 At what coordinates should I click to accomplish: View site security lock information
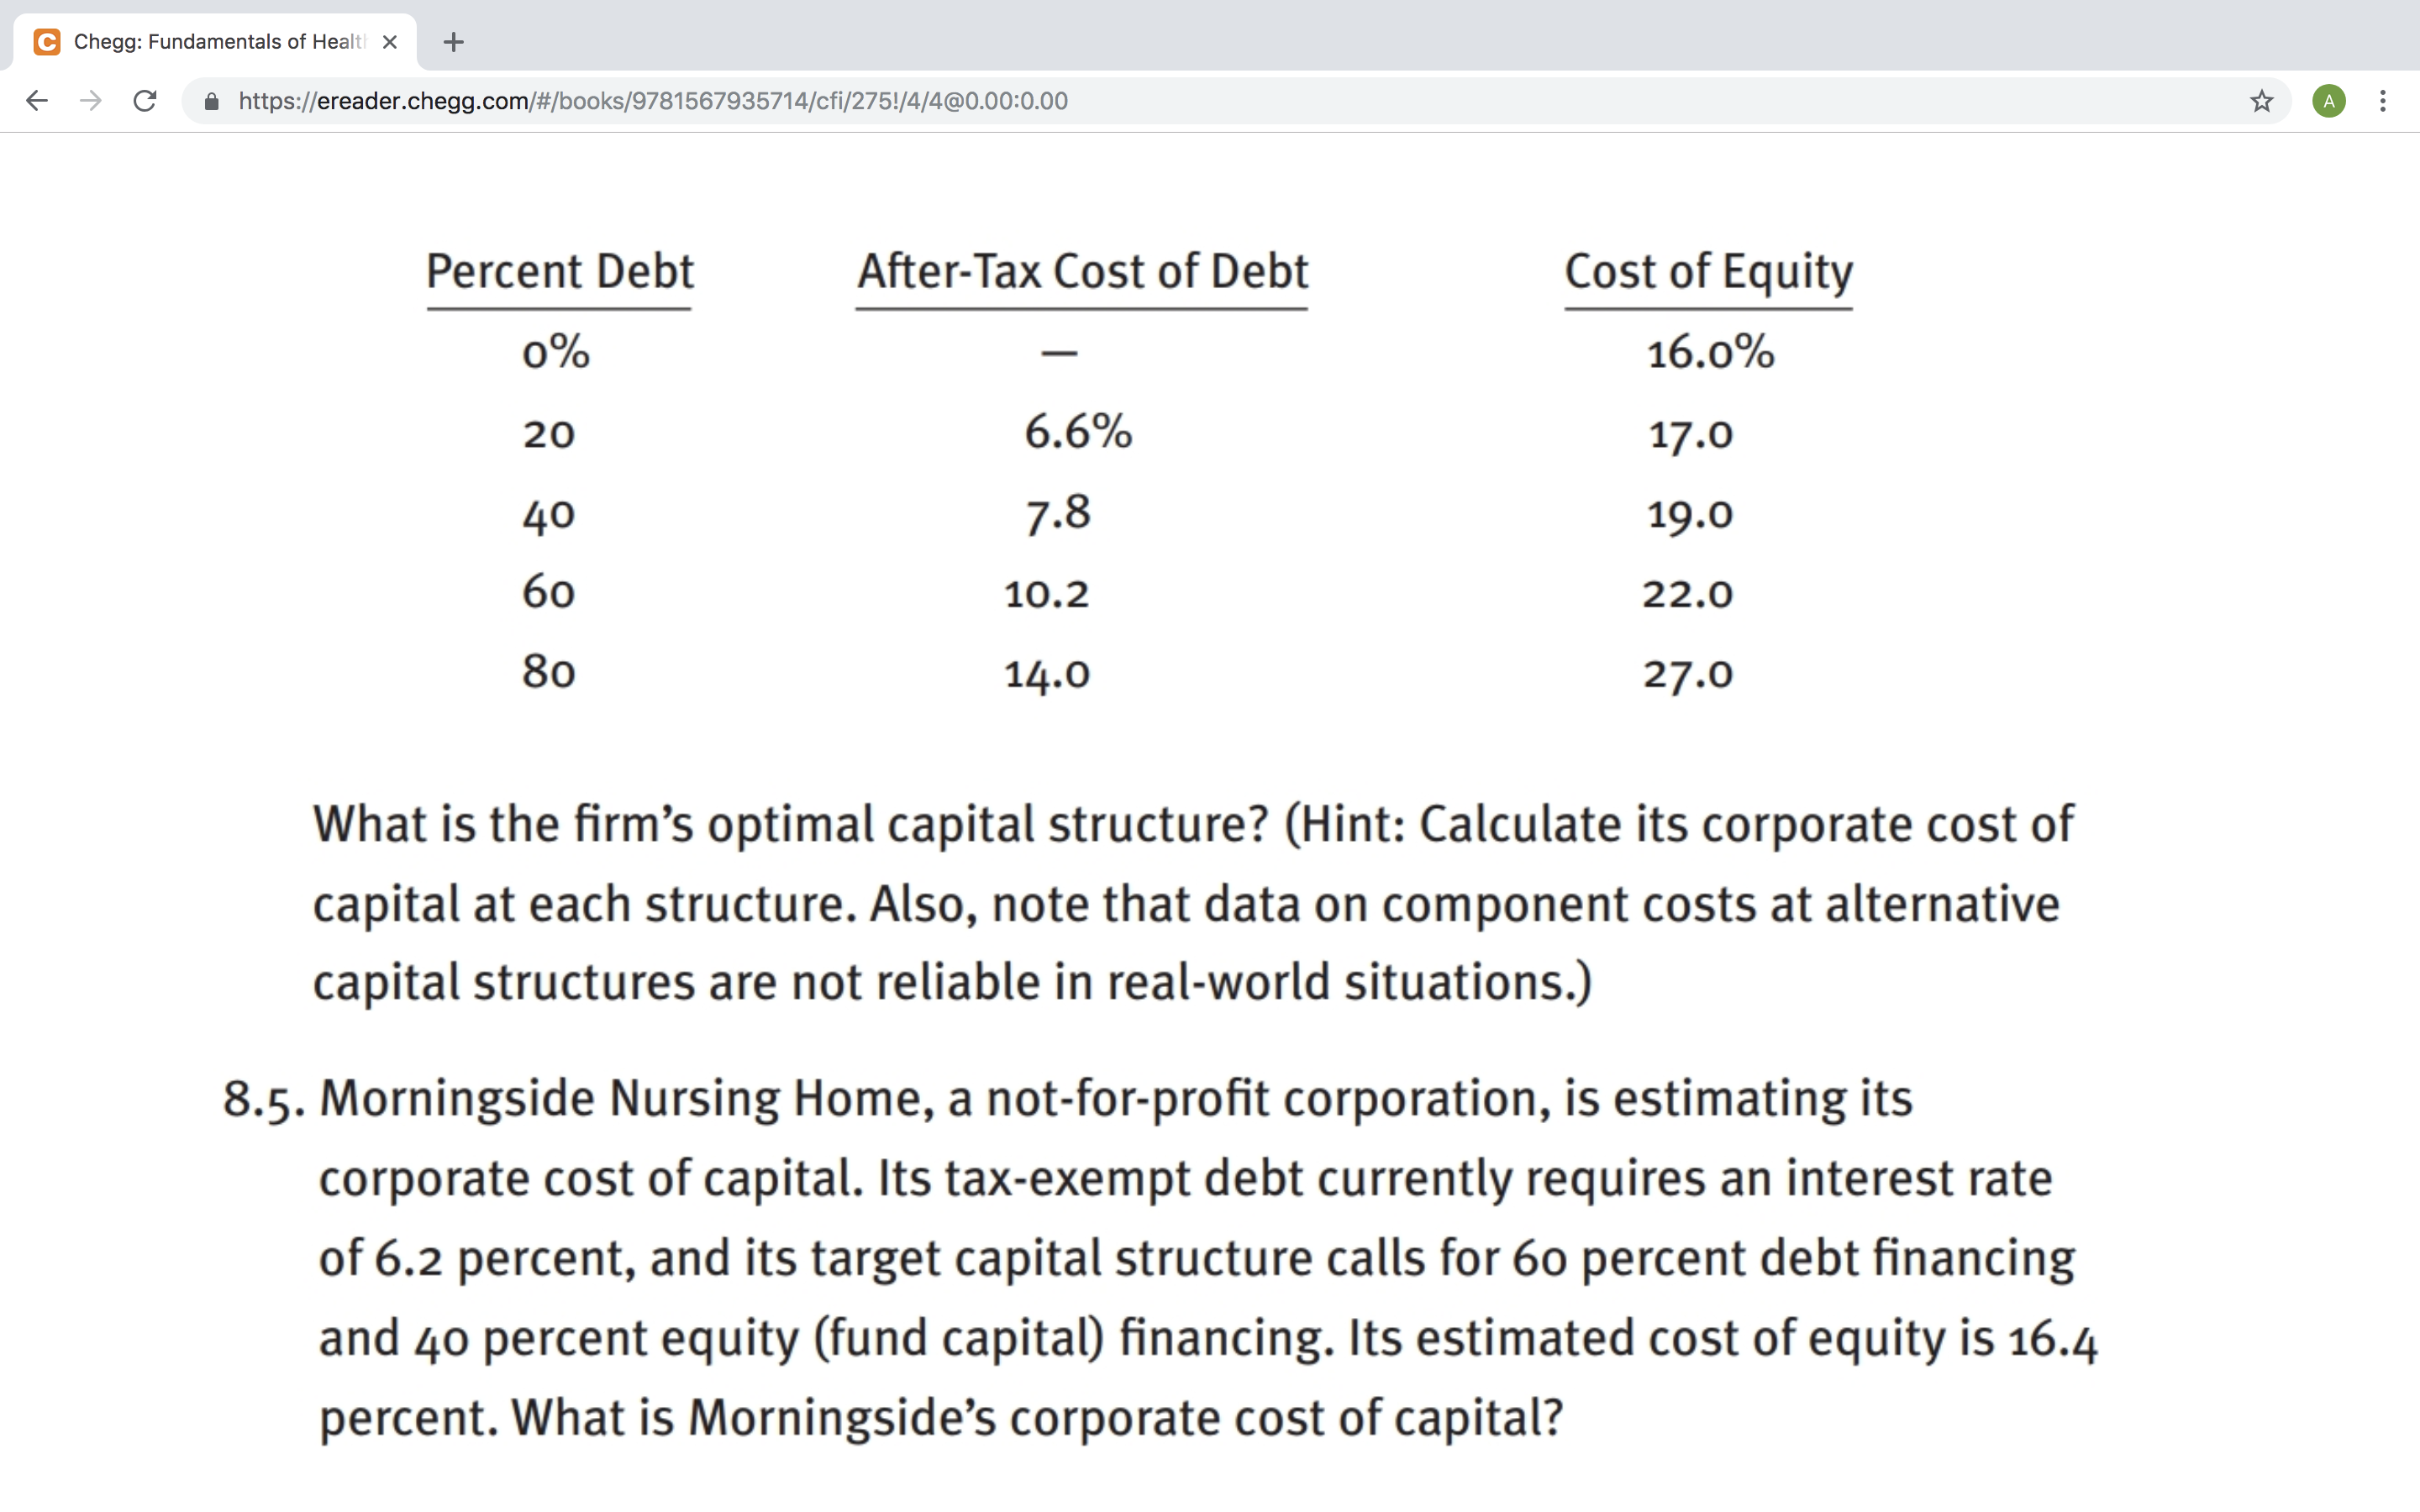click(x=211, y=101)
